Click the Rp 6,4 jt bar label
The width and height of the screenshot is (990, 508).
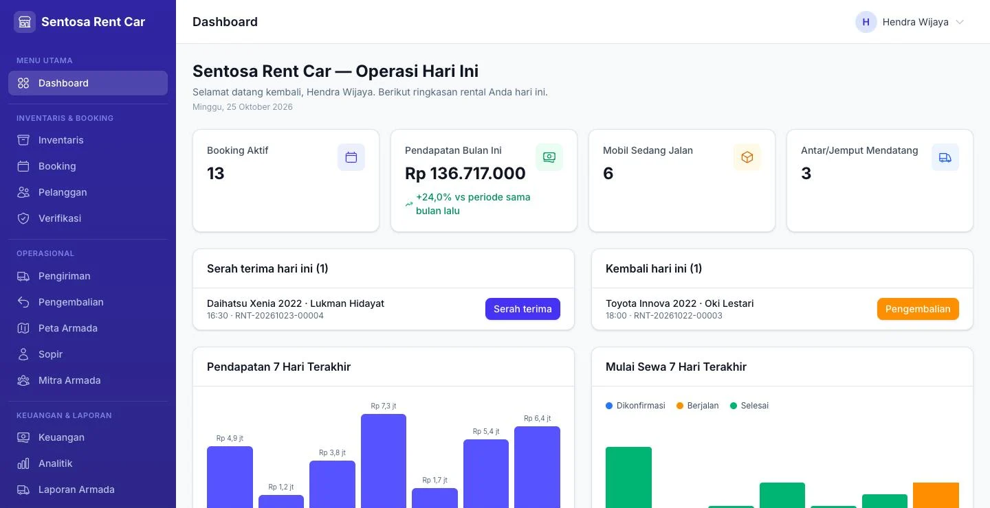[x=537, y=418]
